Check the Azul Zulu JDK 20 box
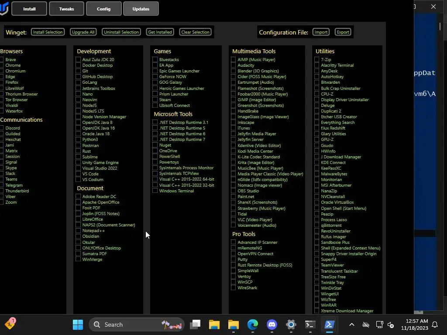 click(78, 59)
